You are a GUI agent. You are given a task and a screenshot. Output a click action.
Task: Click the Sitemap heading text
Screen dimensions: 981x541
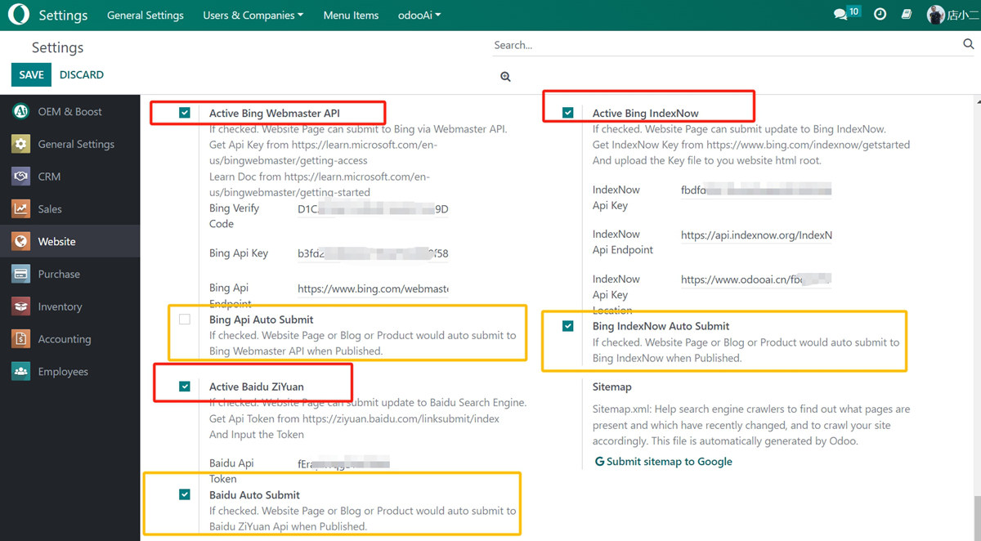pos(612,387)
